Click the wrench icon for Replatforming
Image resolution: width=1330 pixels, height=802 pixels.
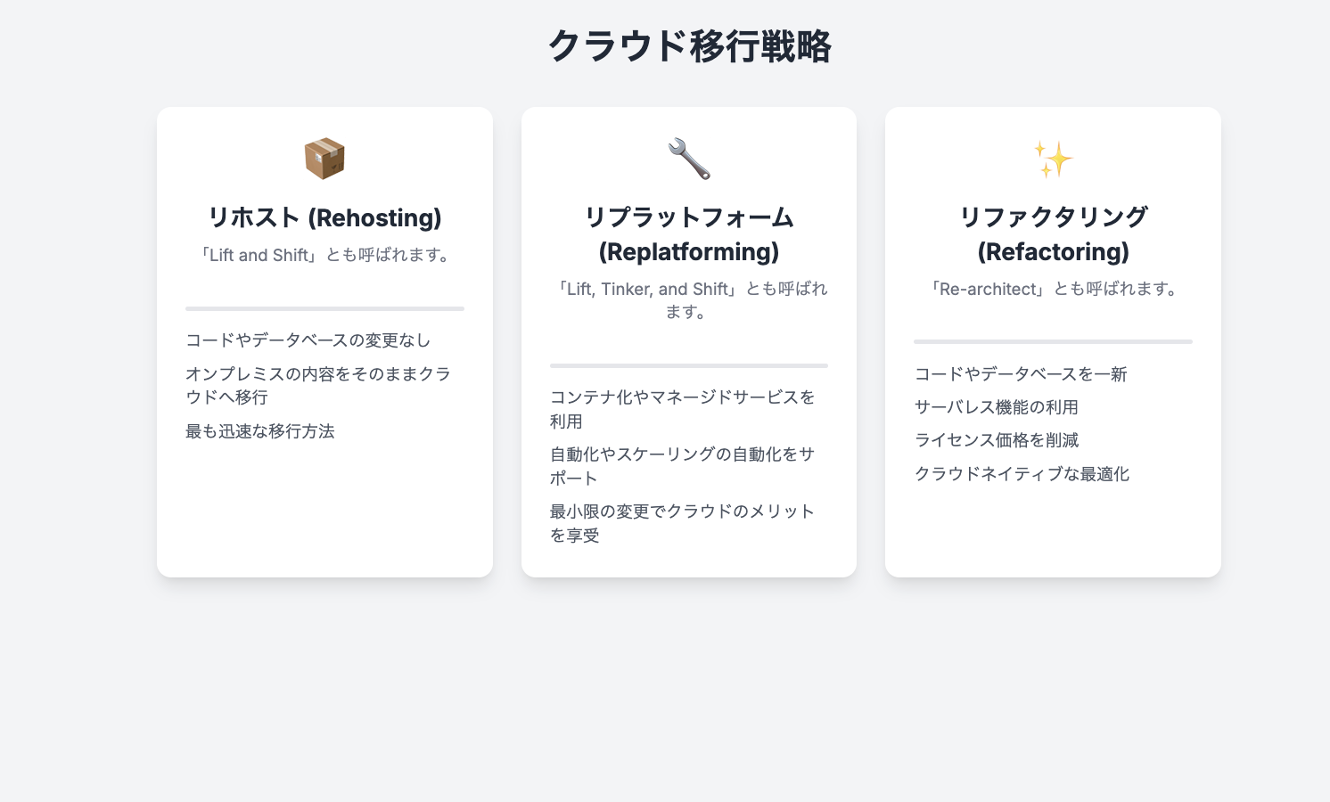[689, 159]
